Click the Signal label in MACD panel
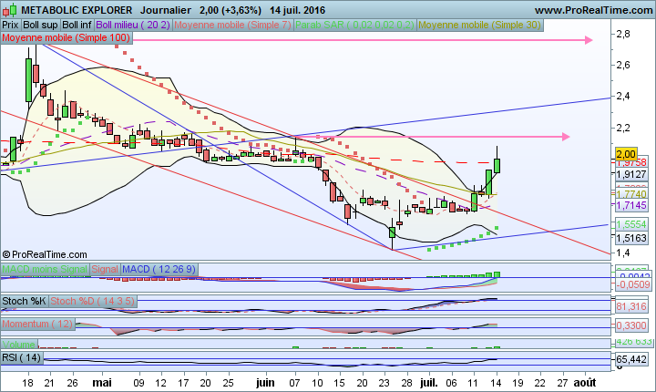This screenshot has width=656, height=392. 105,269
